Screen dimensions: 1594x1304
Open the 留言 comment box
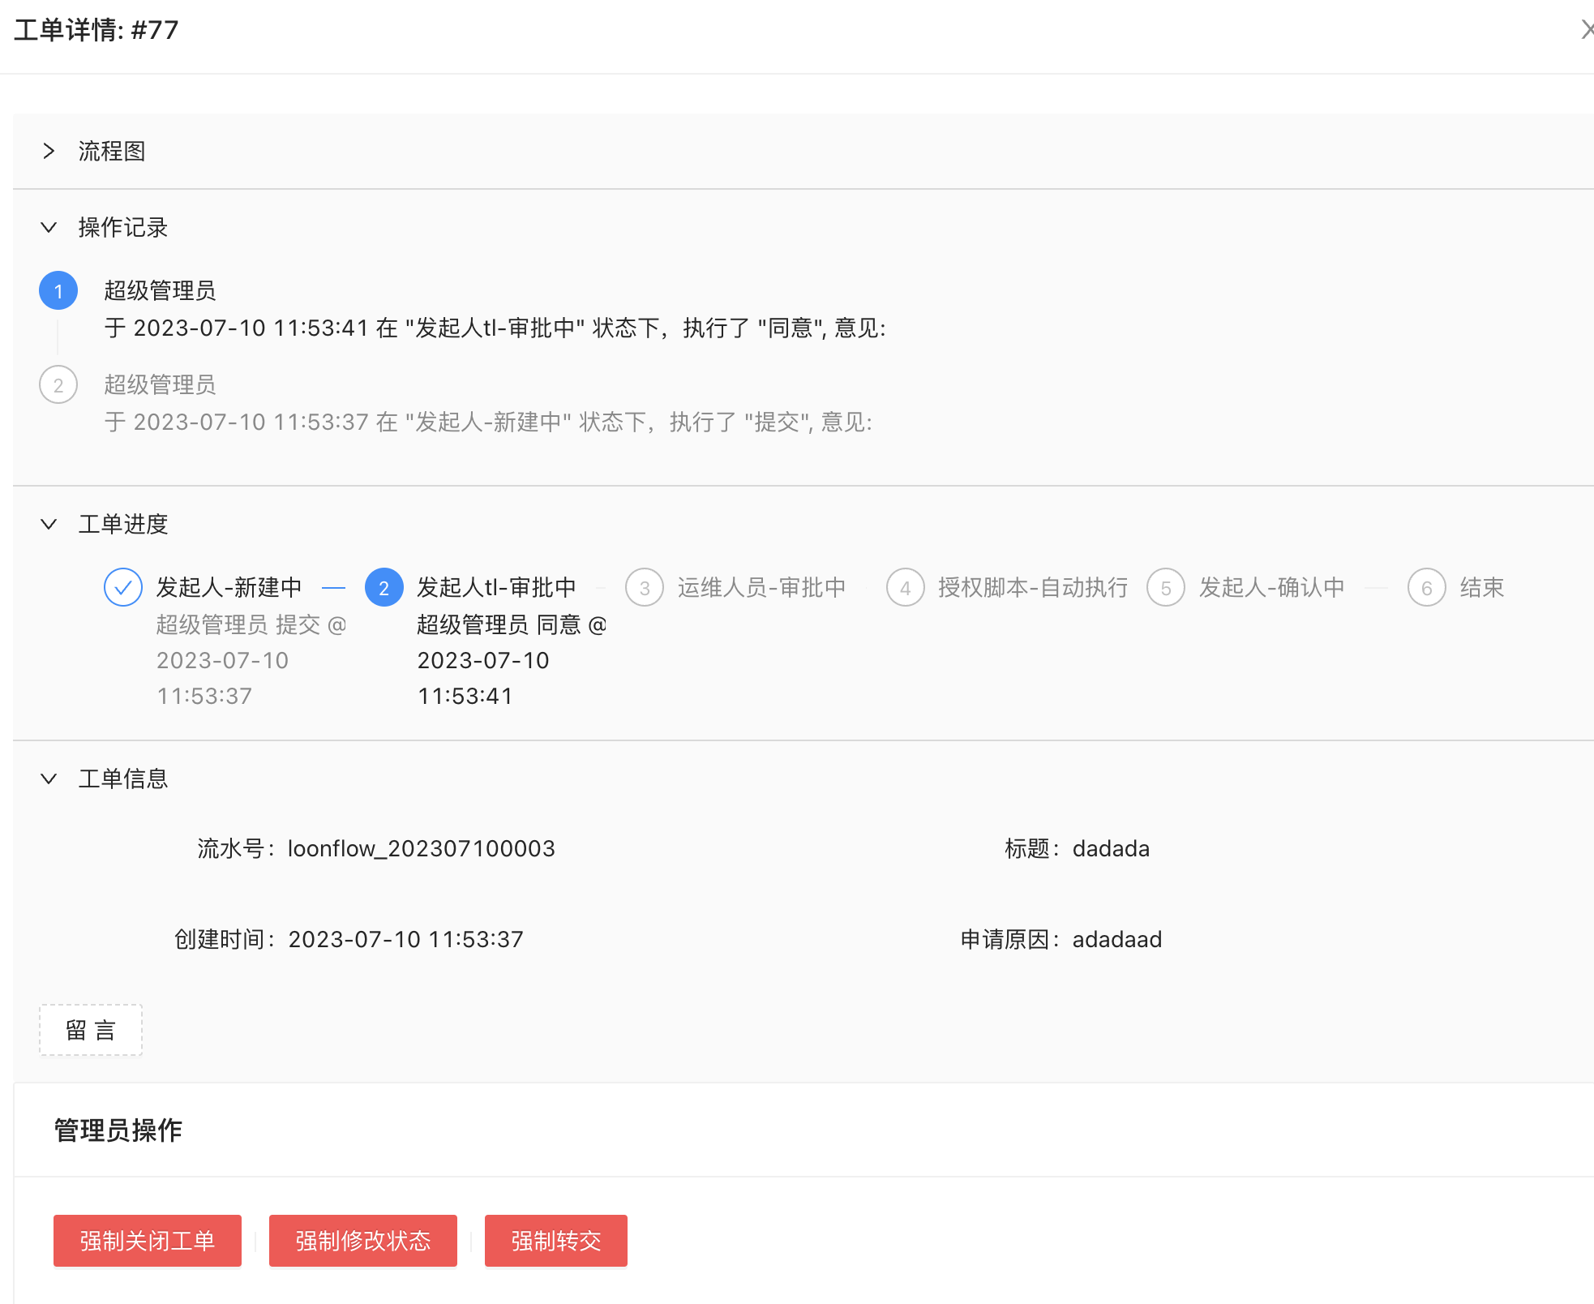tap(90, 1030)
